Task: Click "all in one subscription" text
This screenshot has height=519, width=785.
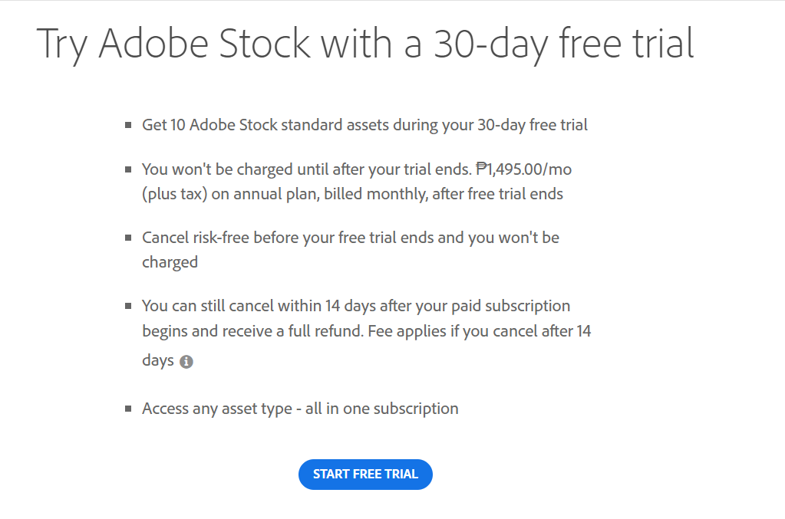Action: (382, 409)
